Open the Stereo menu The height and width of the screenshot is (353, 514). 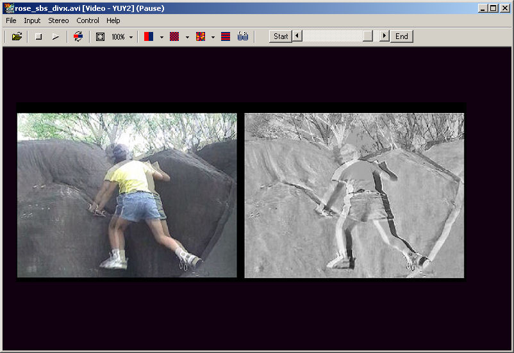point(58,20)
